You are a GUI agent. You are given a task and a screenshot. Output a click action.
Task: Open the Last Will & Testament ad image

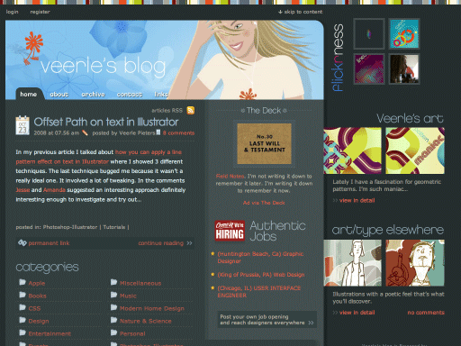click(264, 143)
